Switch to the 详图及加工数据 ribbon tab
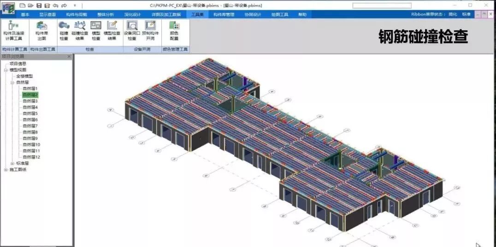Screen dimensions: 496x247 pyautogui.click(x=166, y=15)
